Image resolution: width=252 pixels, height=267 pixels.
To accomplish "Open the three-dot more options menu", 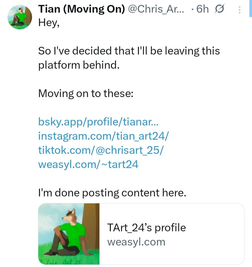I will (239, 10).
